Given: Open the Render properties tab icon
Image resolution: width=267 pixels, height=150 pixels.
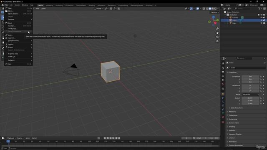Looking at the screenshot, I should (x=223, y=68).
